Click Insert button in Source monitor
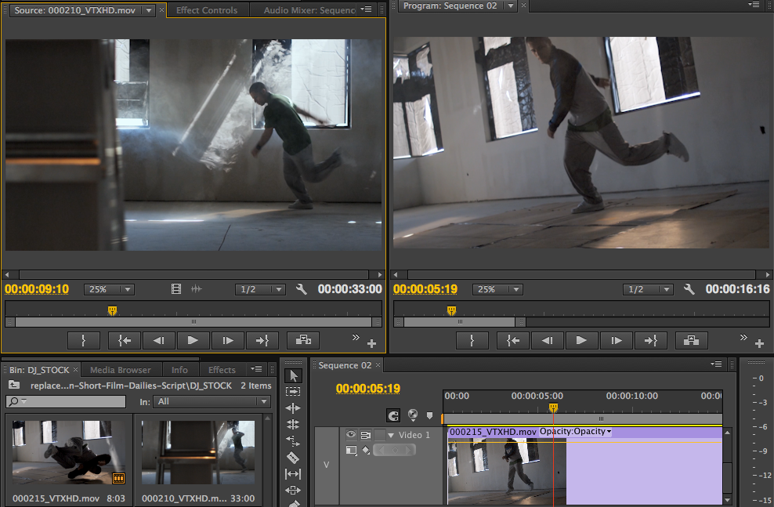Viewport: 774px width, 507px height. point(303,340)
